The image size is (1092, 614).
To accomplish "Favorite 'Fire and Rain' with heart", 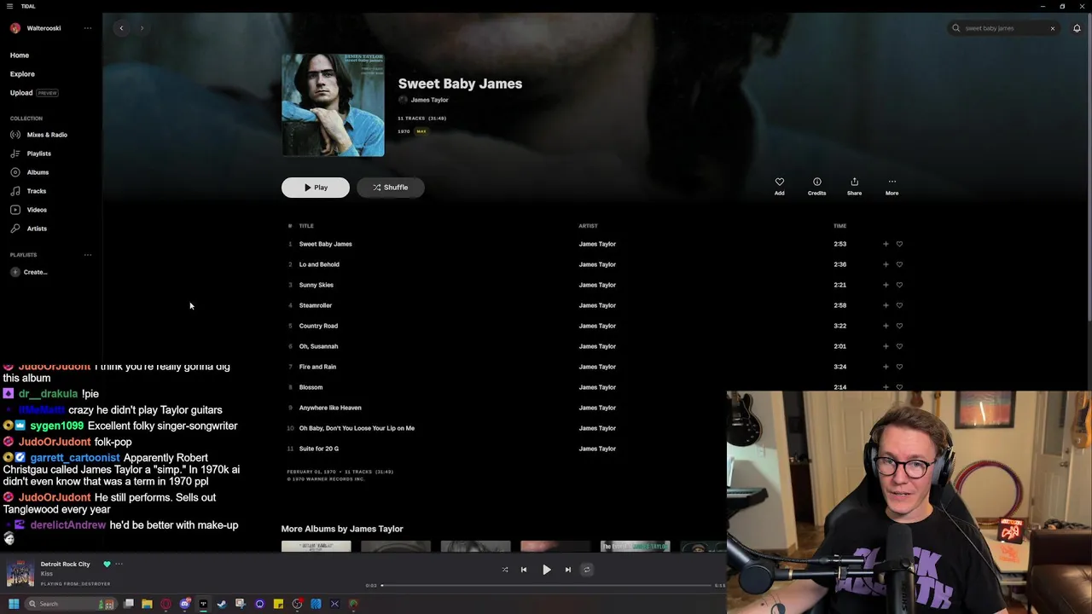I will tap(899, 367).
